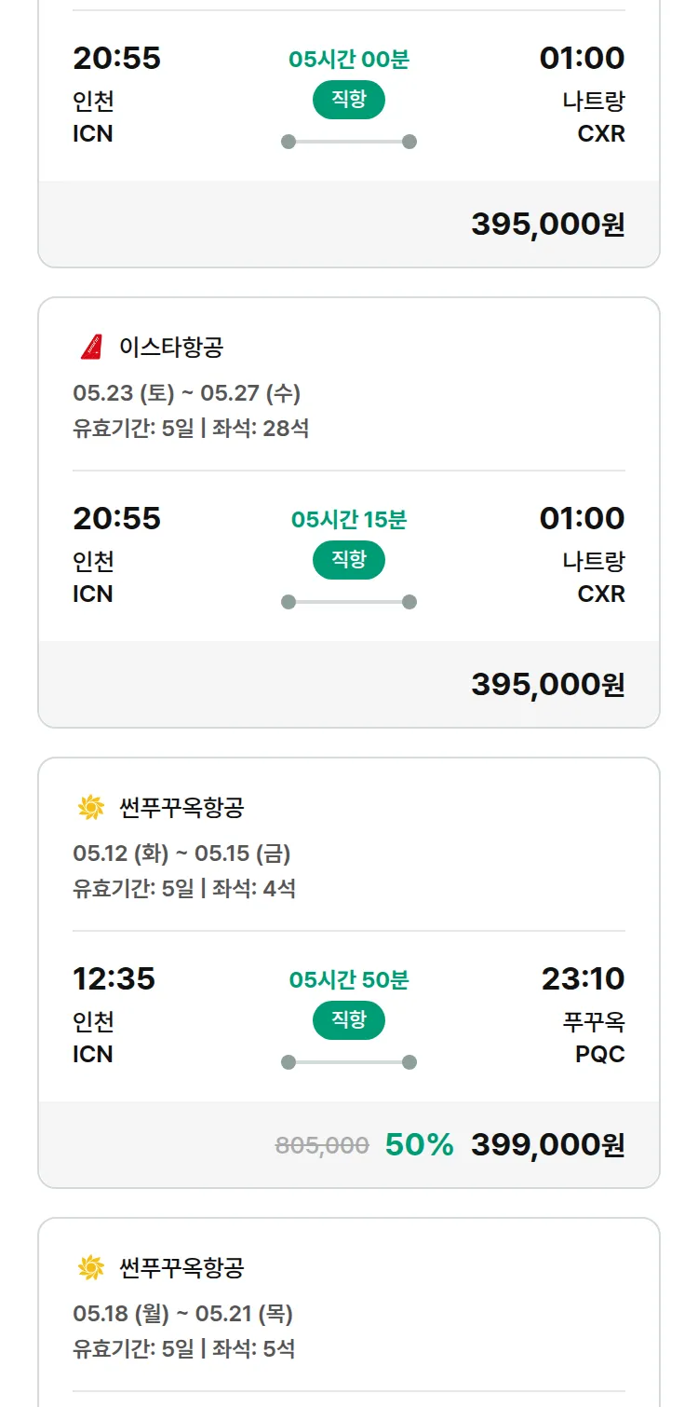Open the 썬푸꾸옥항공 name on 05.12 card
Image resolution: width=698 pixels, height=1407 pixels.
point(181,808)
